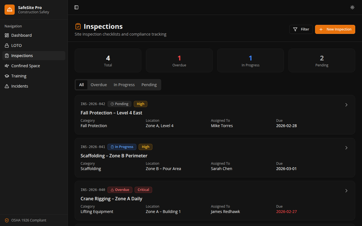Collapse the sidebar with the panel toggle icon
The image size is (362, 226).
click(76, 7)
